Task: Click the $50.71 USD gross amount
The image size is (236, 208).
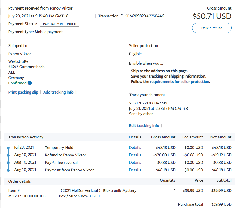Action: click(212, 16)
